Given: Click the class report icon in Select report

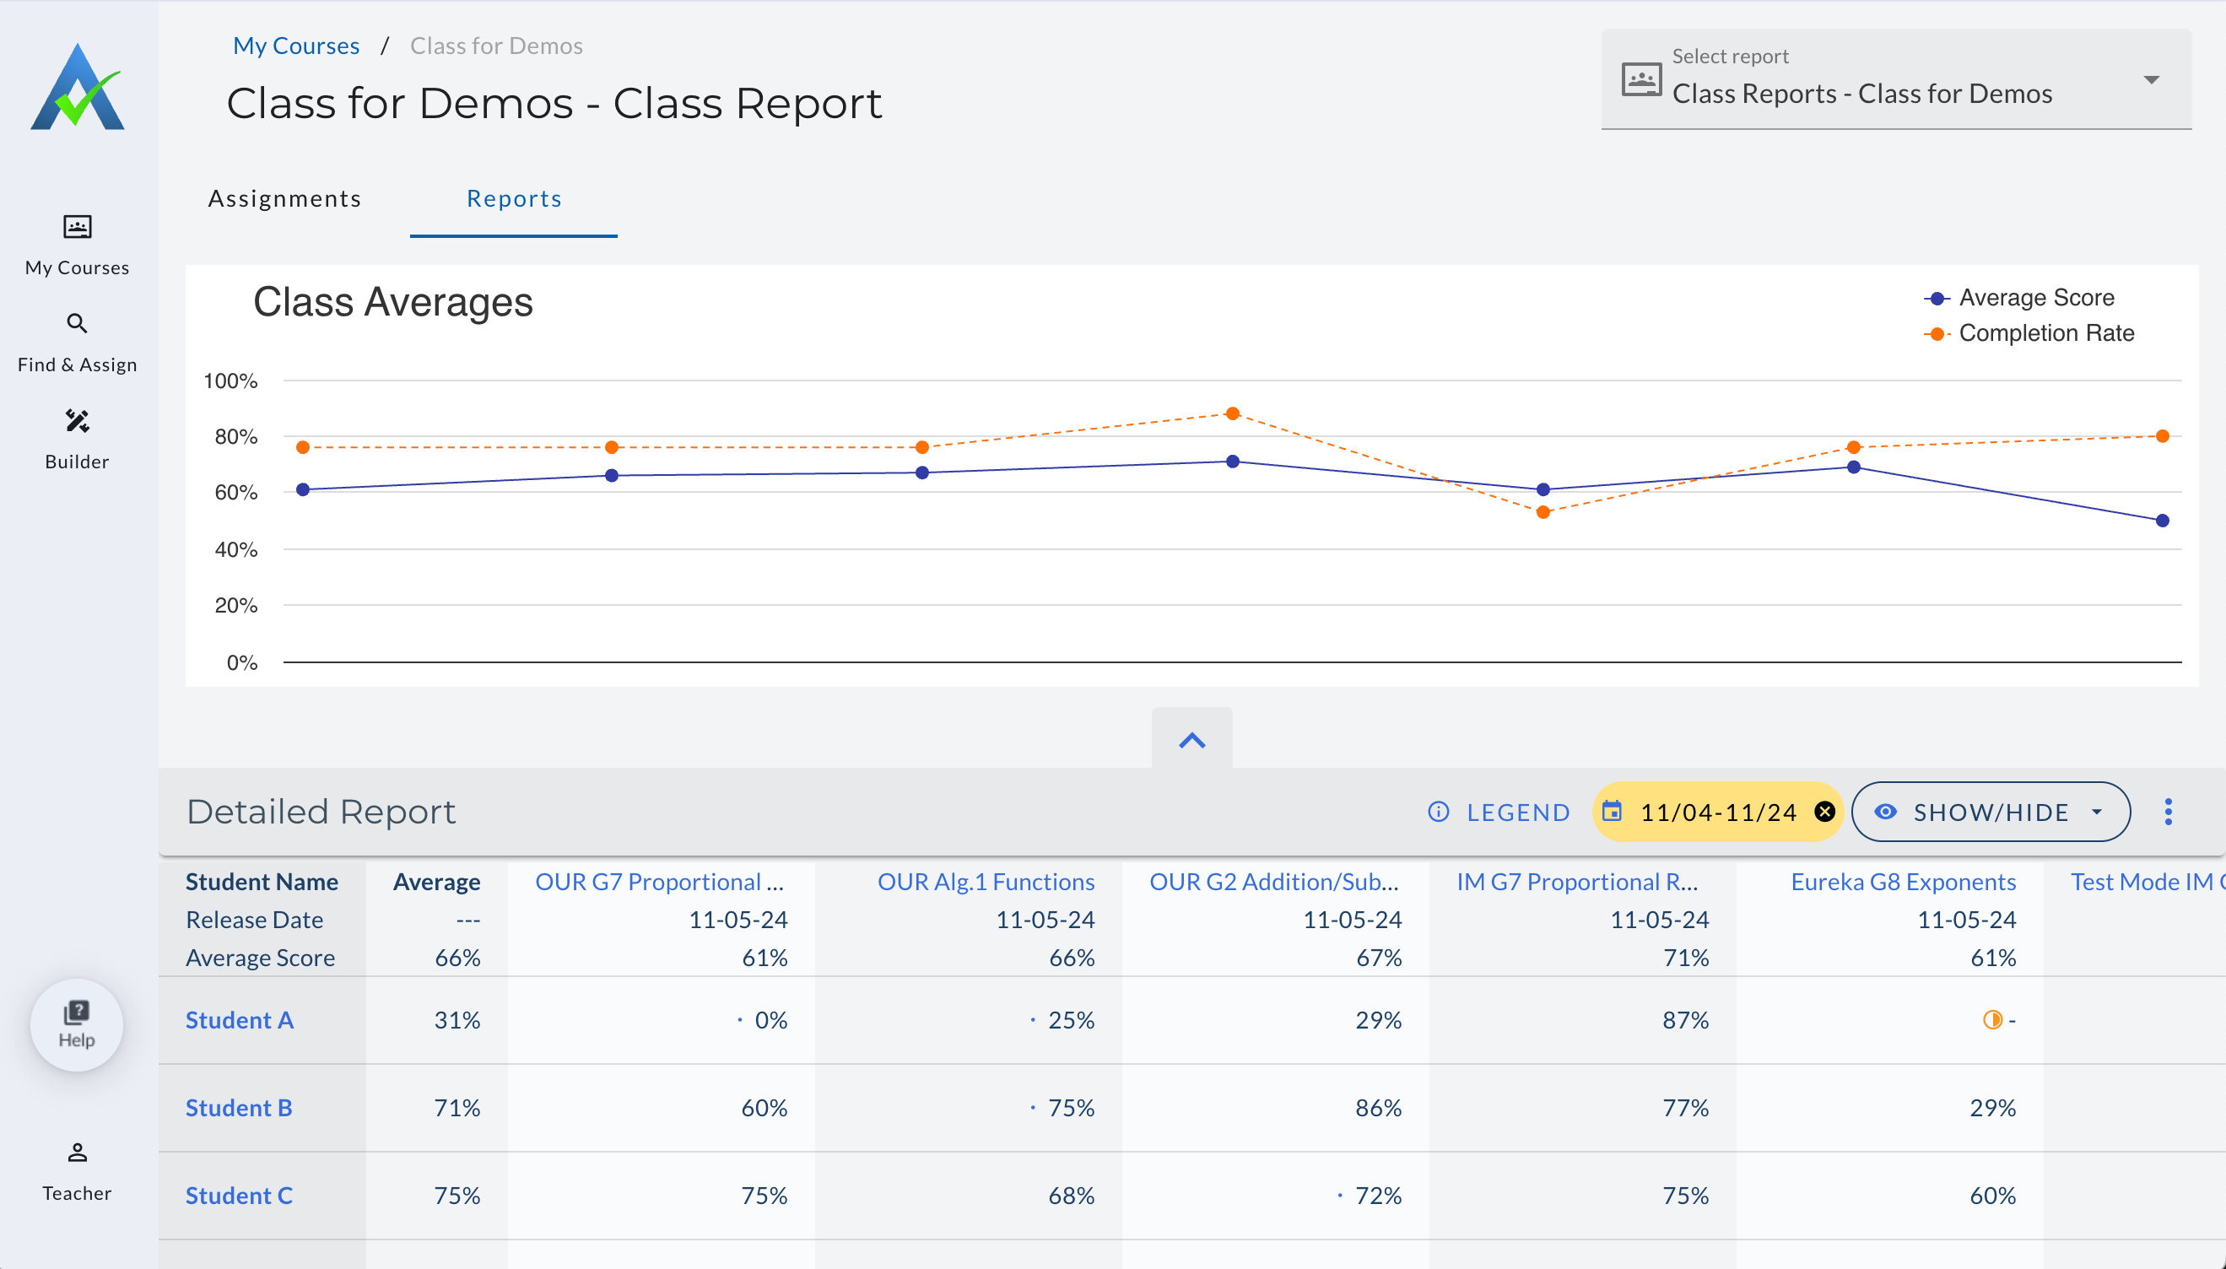Looking at the screenshot, I should tap(1641, 79).
